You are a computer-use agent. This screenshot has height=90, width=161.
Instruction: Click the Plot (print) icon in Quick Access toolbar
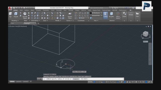click(x=24, y=8)
